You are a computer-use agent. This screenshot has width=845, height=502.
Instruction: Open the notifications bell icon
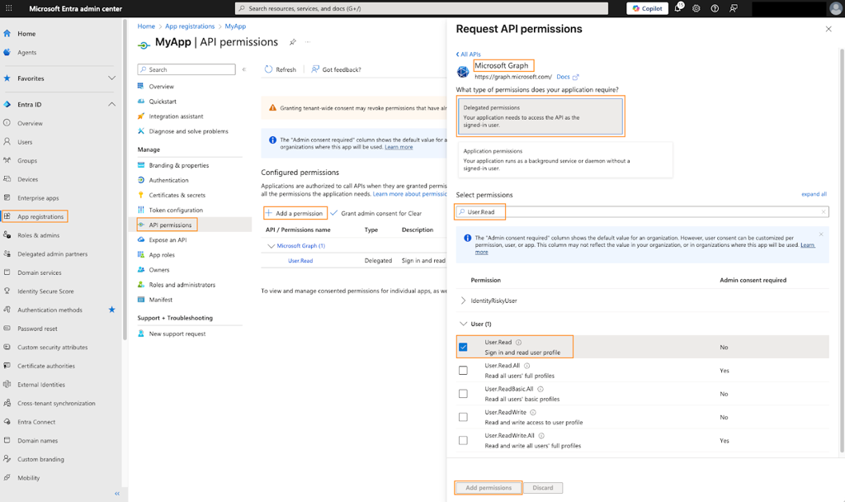pyautogui.click(x=678, y=8)
